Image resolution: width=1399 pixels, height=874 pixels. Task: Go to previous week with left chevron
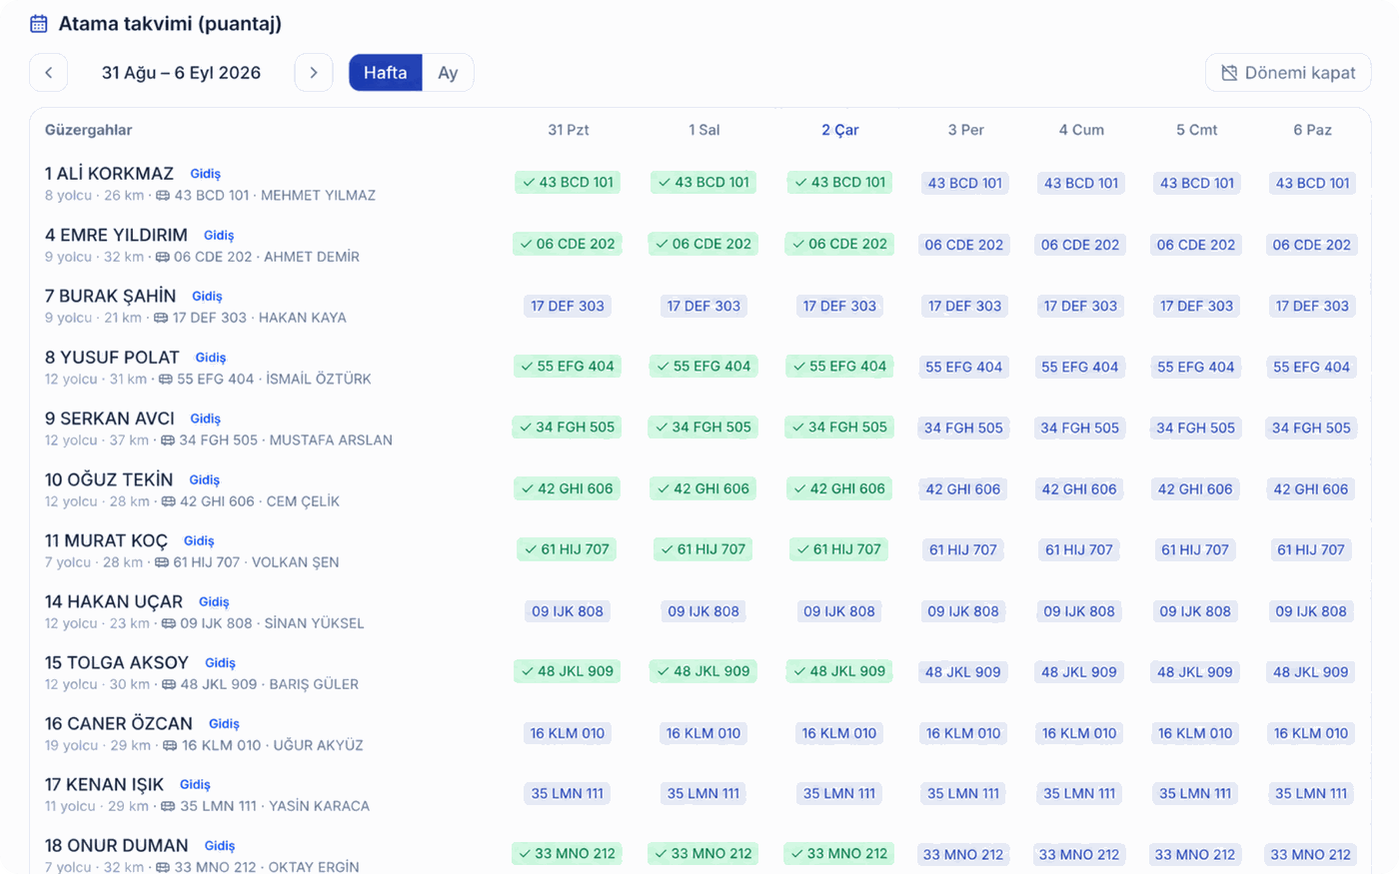49,73
